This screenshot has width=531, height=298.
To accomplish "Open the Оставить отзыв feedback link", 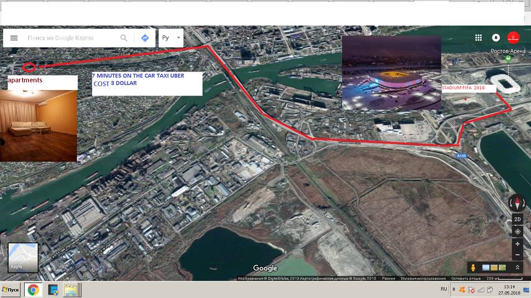I will click(x=466, y=278).
